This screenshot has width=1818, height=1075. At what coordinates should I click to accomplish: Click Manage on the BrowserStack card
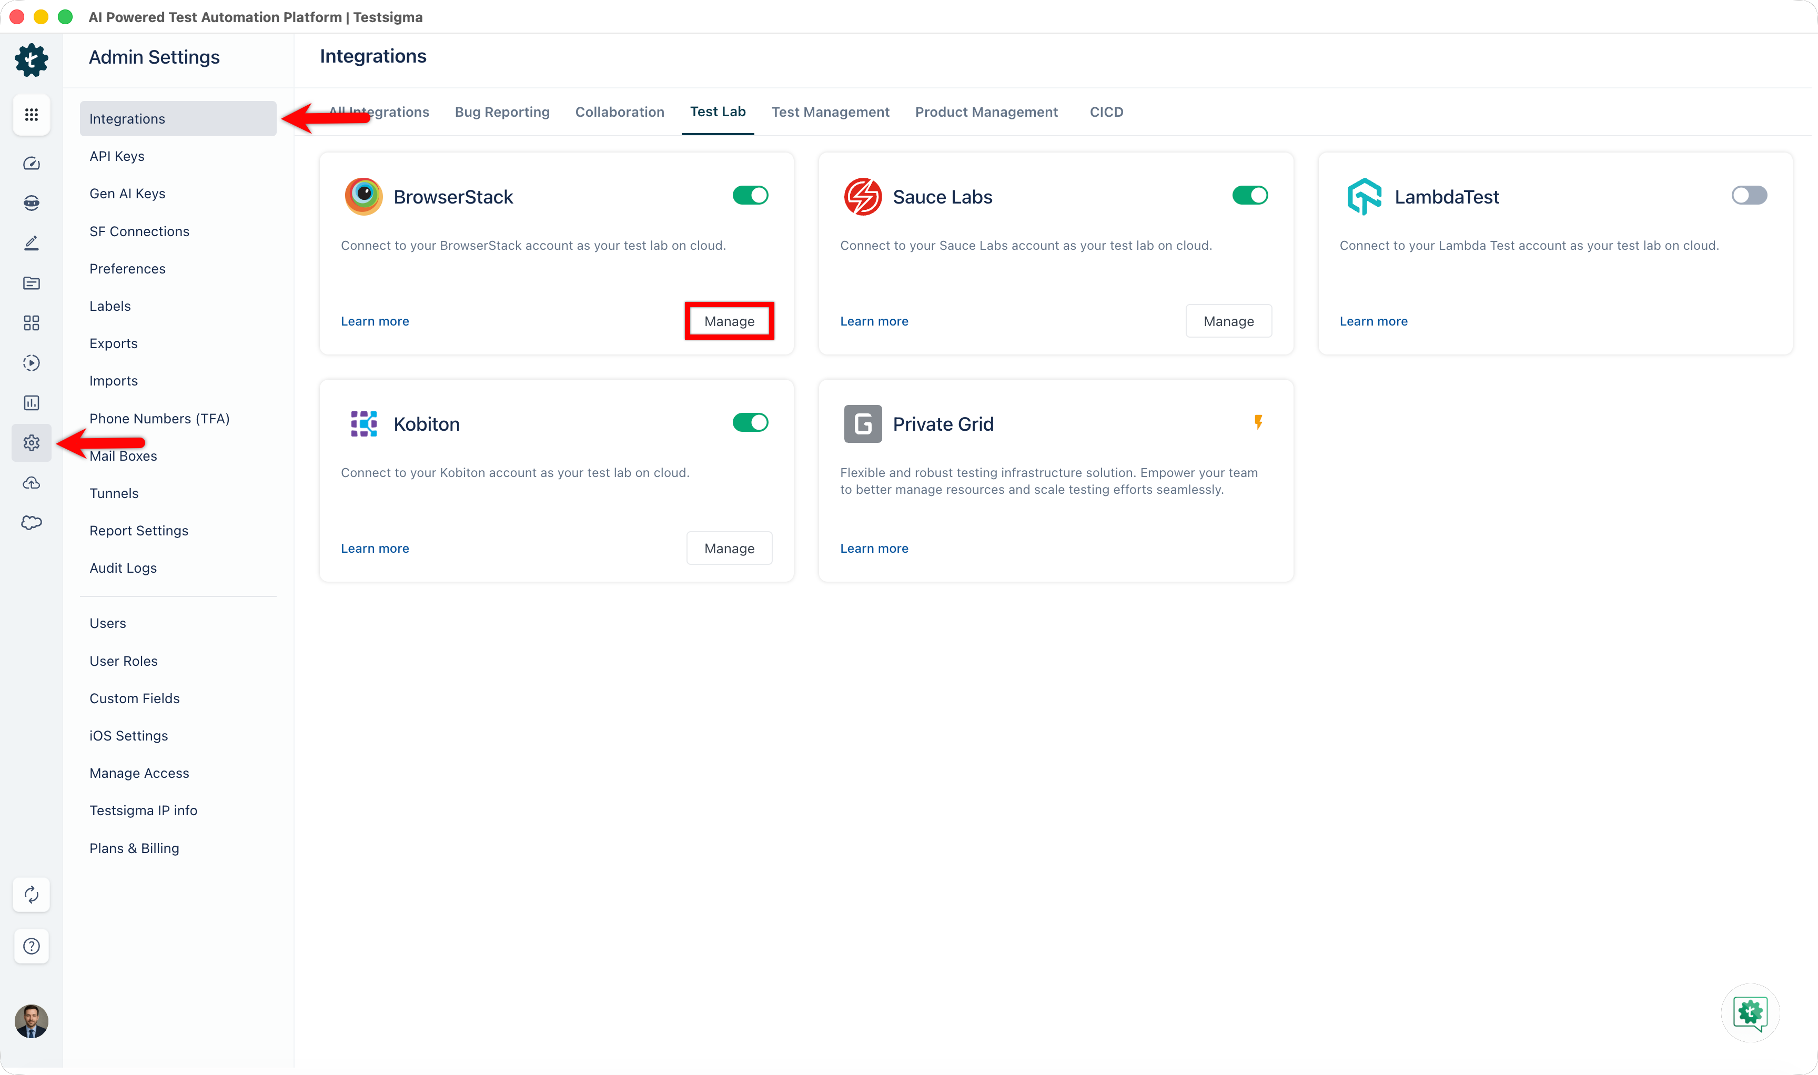tap(729, 321)
